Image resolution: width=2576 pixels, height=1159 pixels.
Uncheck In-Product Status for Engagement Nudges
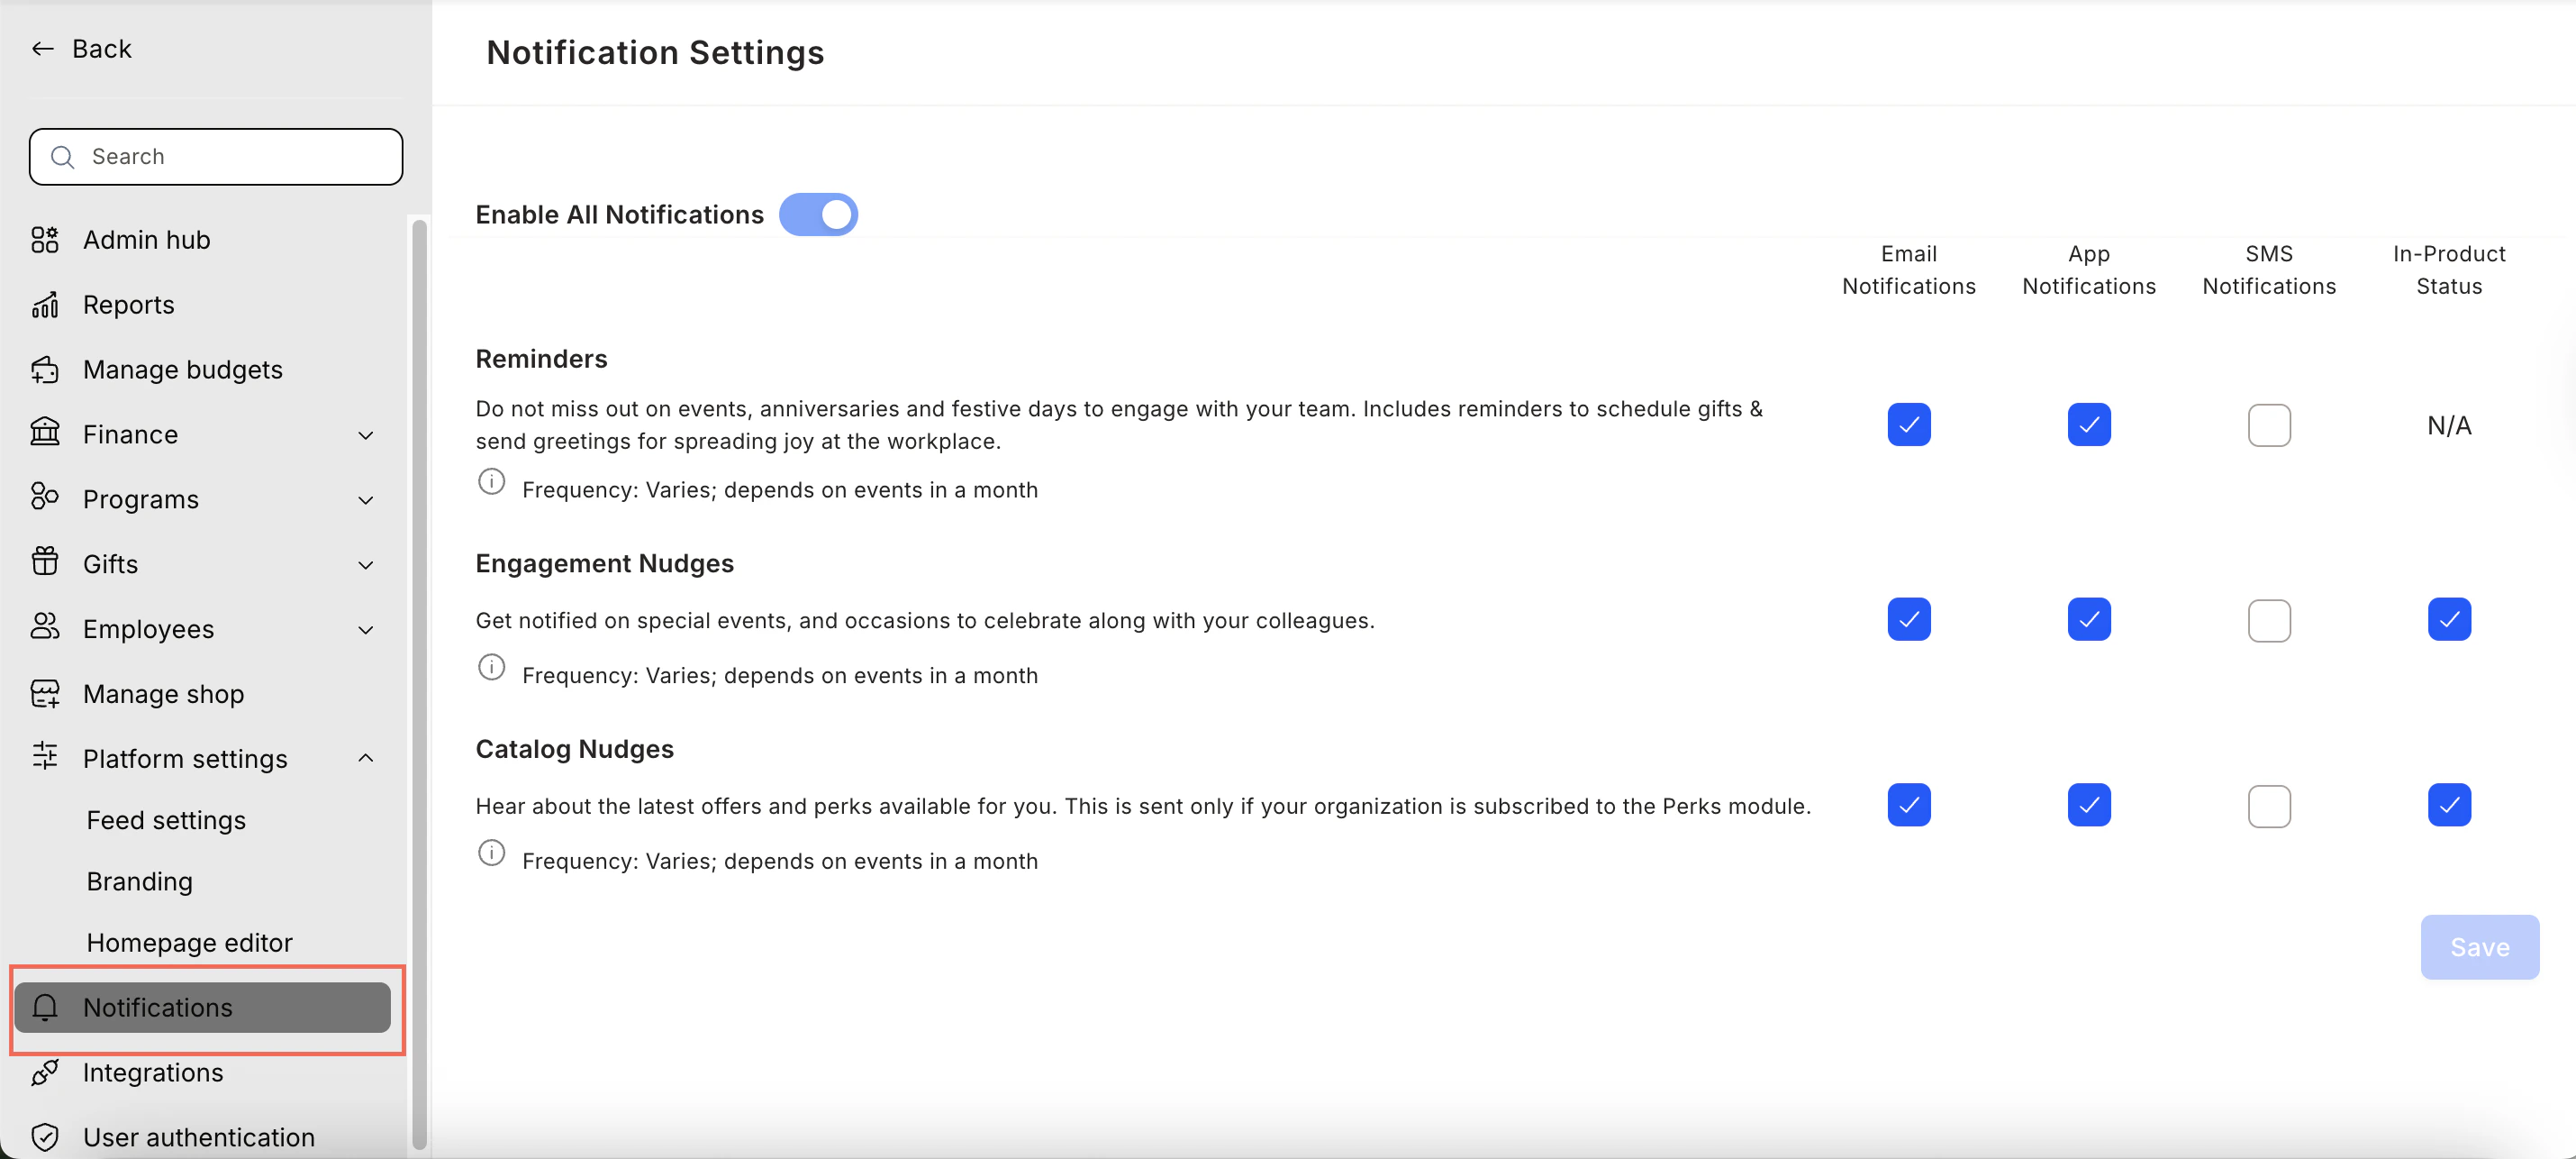tap(2448, 619)
